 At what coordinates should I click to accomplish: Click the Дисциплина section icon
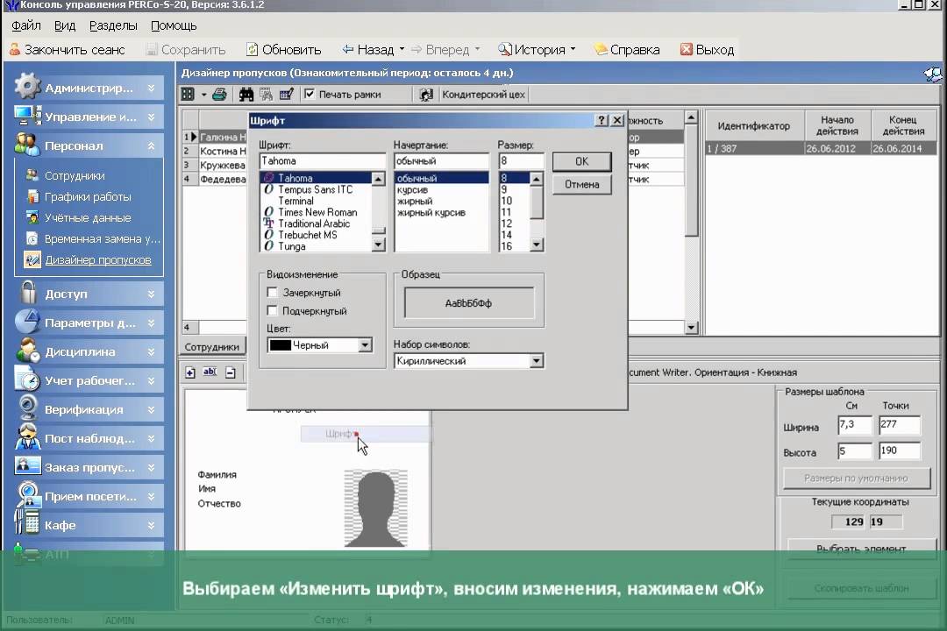coord(27,351)
